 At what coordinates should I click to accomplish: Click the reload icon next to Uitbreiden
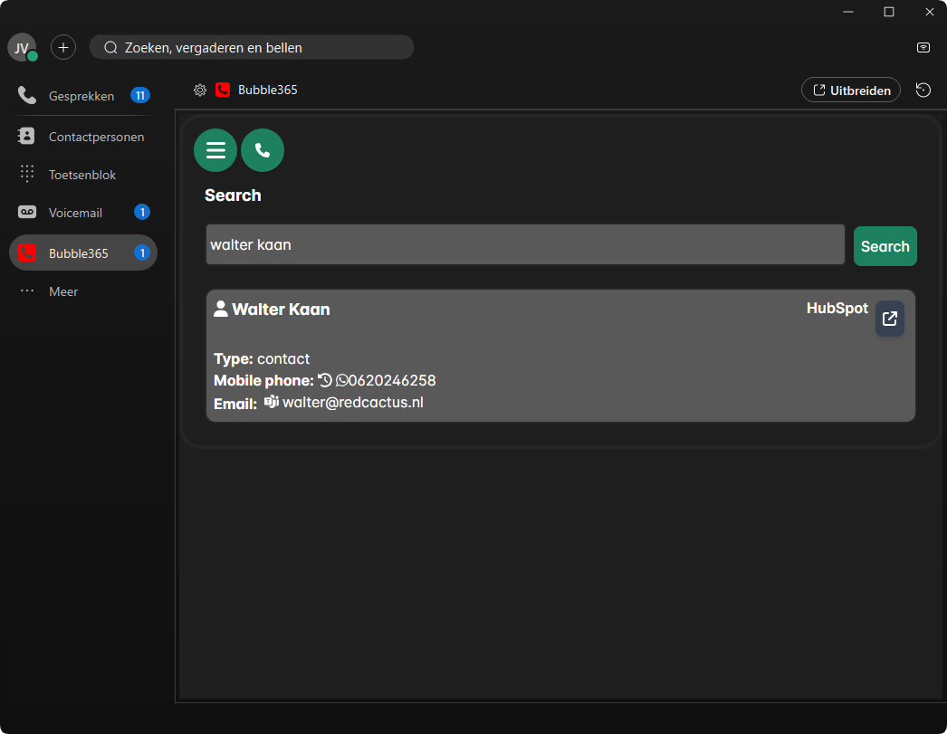tap(923, 90)
